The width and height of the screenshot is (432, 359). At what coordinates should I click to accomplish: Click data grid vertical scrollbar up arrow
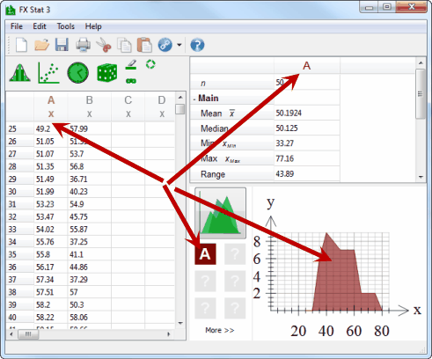point(180,97)
